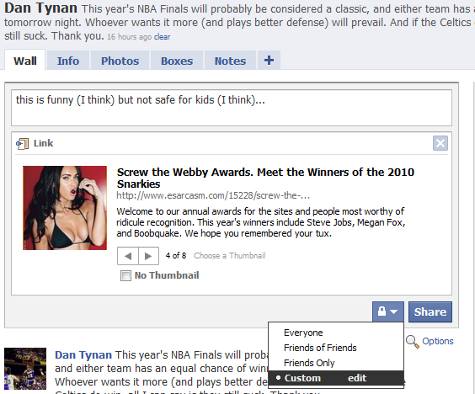Open Dan Tynan name link in wall post
475x394 pixels.
click(83, 355)
